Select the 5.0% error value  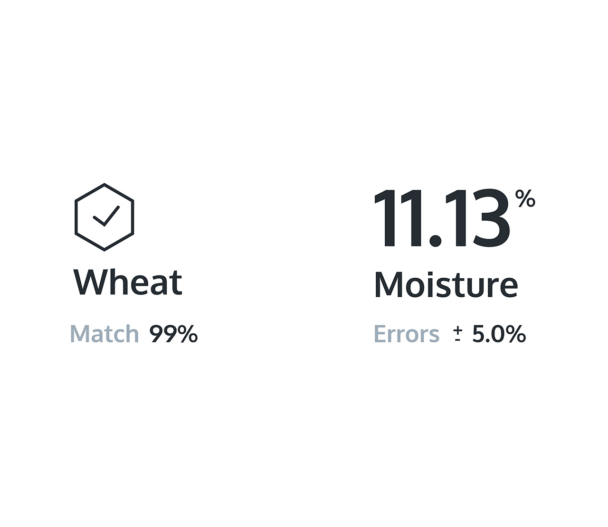click(499, 334)
